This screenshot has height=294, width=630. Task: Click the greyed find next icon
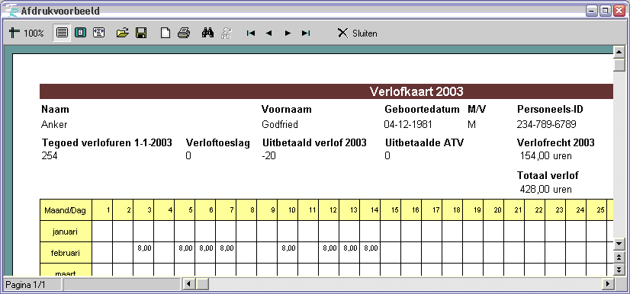click(227, 33)
